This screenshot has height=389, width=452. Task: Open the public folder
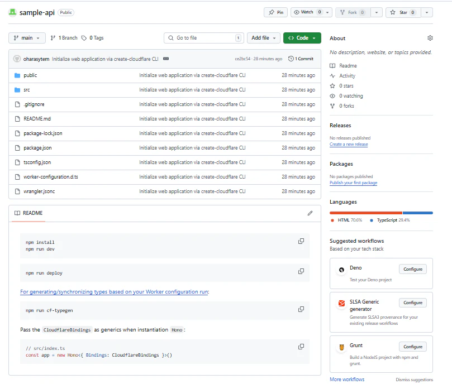tap(30, 75)
